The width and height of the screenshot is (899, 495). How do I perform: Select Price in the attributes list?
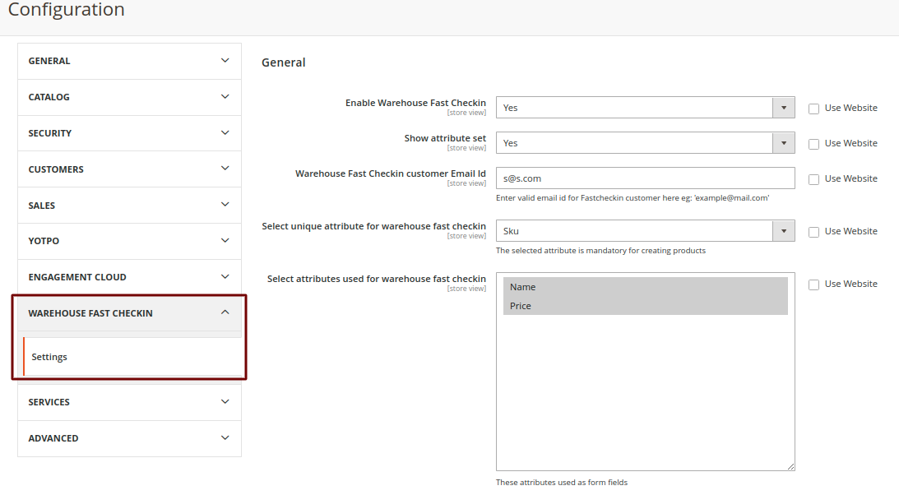pos(521,306)
